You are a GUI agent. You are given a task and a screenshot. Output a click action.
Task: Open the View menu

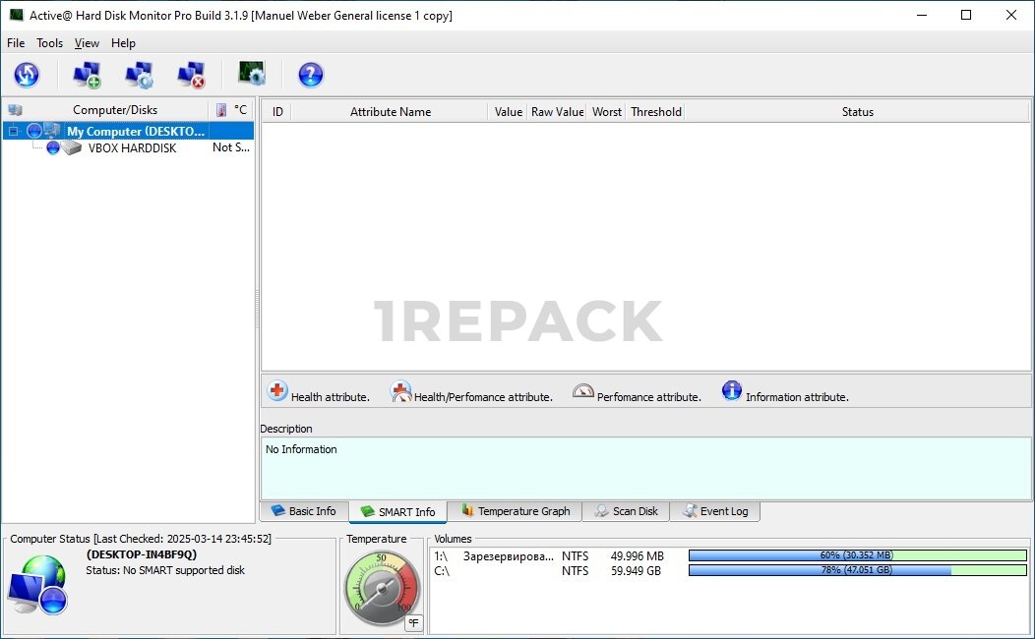click(87, 43)
